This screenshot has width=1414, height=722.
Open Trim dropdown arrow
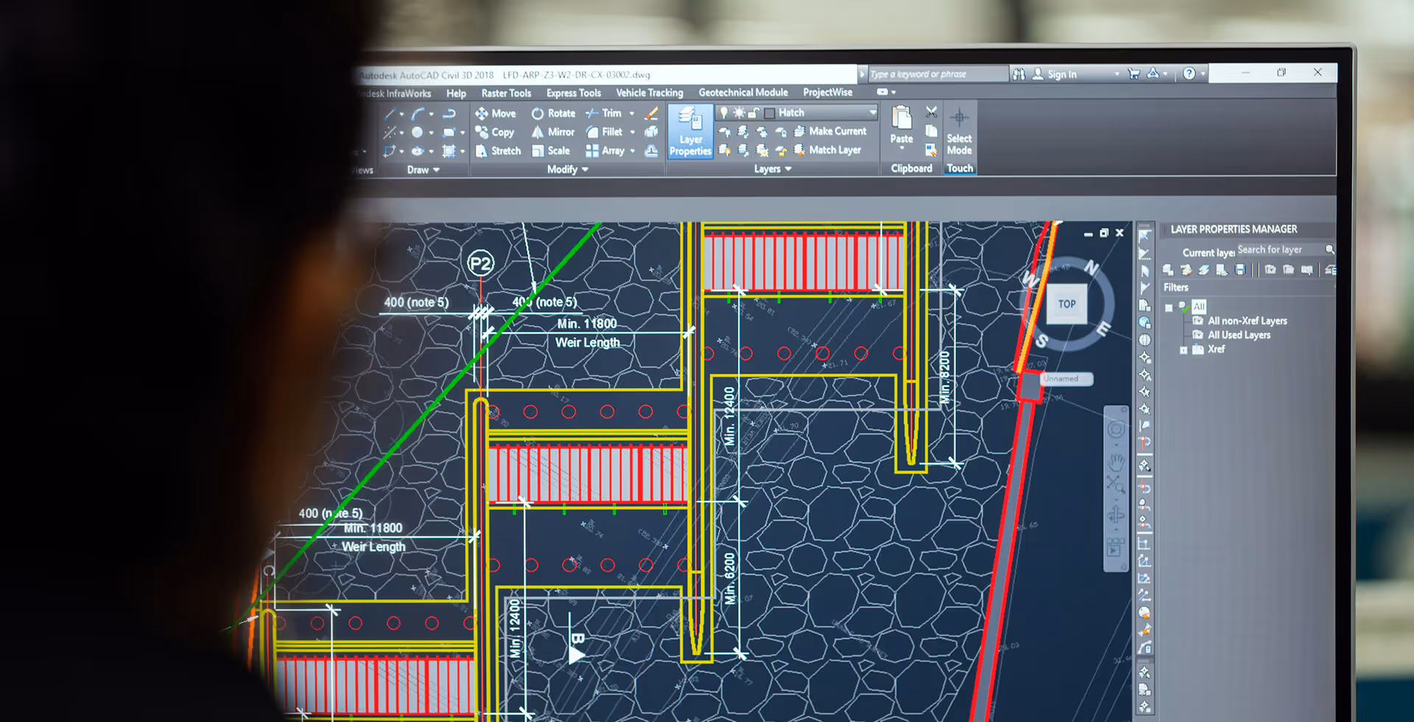click(x=632, y=113)
